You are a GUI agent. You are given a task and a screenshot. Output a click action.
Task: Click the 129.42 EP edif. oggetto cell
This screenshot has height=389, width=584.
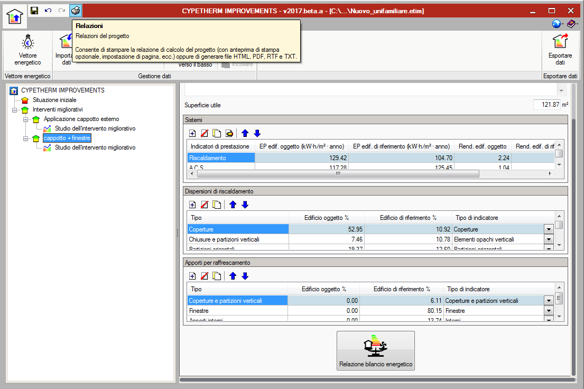(302, 158)
